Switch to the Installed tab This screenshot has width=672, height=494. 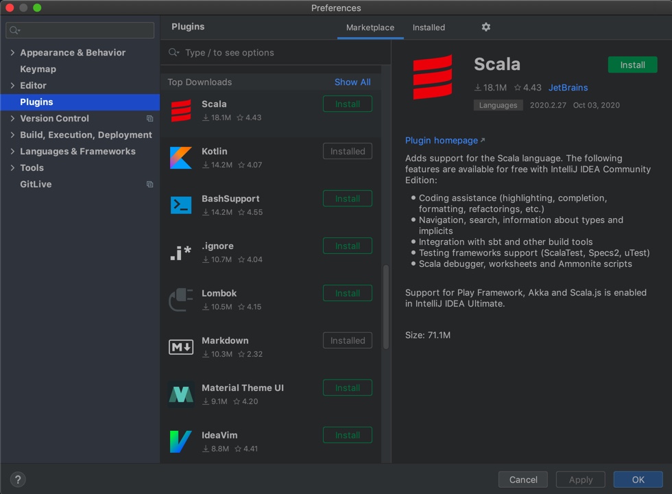[x=429, y=27]
